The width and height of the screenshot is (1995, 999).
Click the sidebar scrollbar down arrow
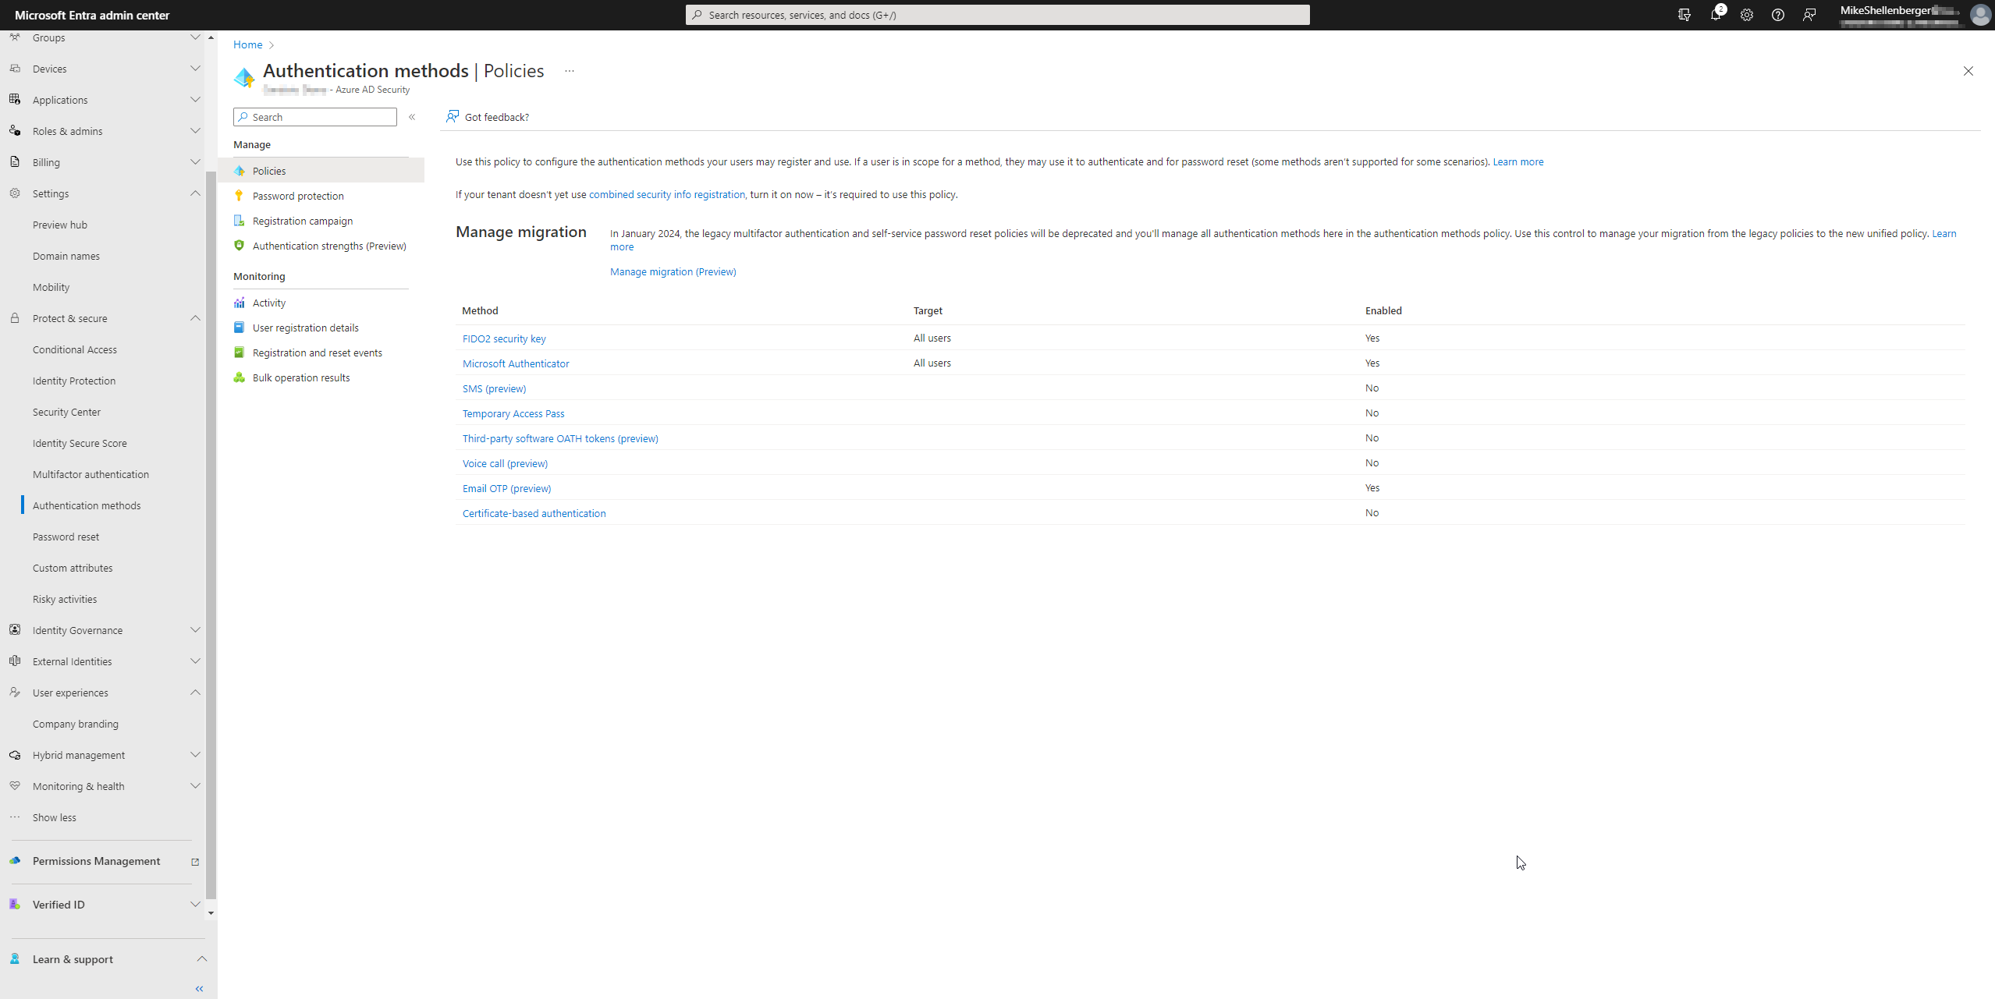coord(211,912)
